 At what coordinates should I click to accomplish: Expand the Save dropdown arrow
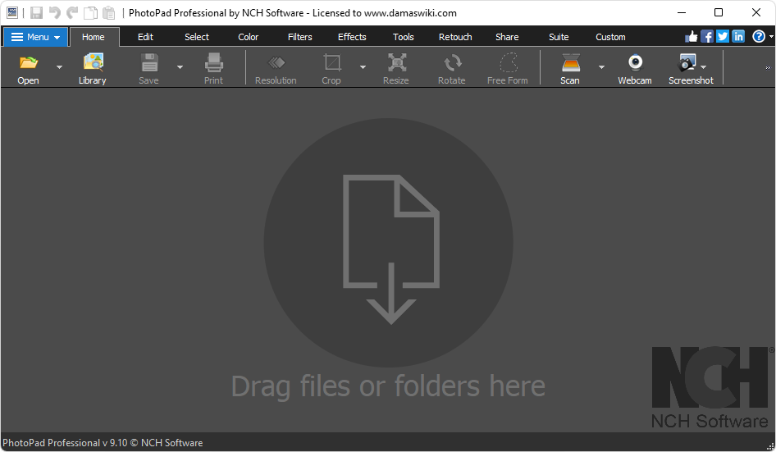[x=180, y=67]
